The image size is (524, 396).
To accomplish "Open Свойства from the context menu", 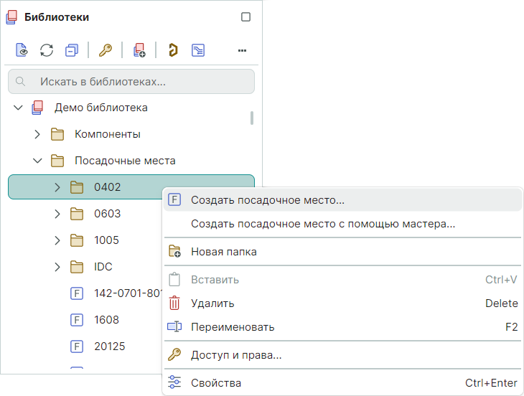I will point(215,383).
